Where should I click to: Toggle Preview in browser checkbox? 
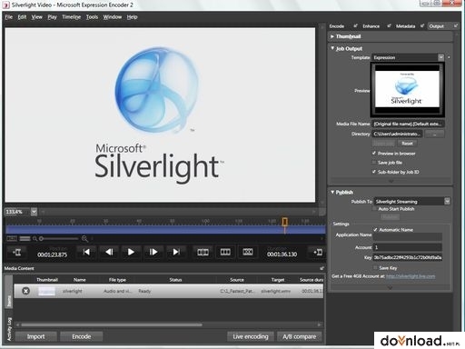[374, 154]
